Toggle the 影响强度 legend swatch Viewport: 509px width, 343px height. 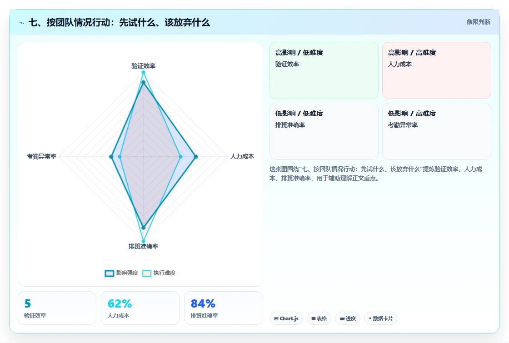coord(110,273)
